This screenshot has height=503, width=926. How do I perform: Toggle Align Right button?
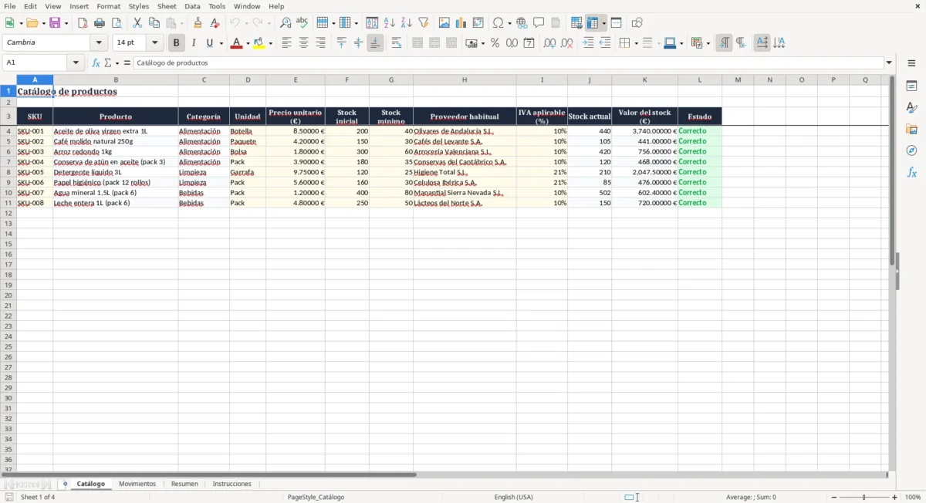coord(321,43)
